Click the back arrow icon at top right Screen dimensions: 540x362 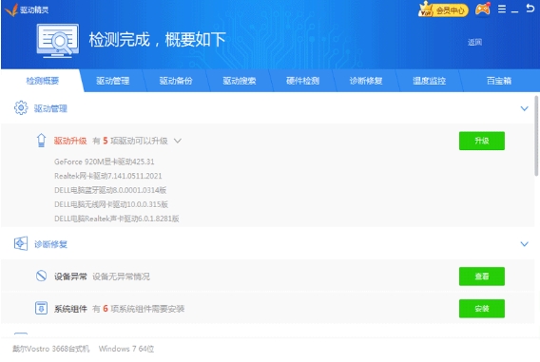(x=530, y=9)
